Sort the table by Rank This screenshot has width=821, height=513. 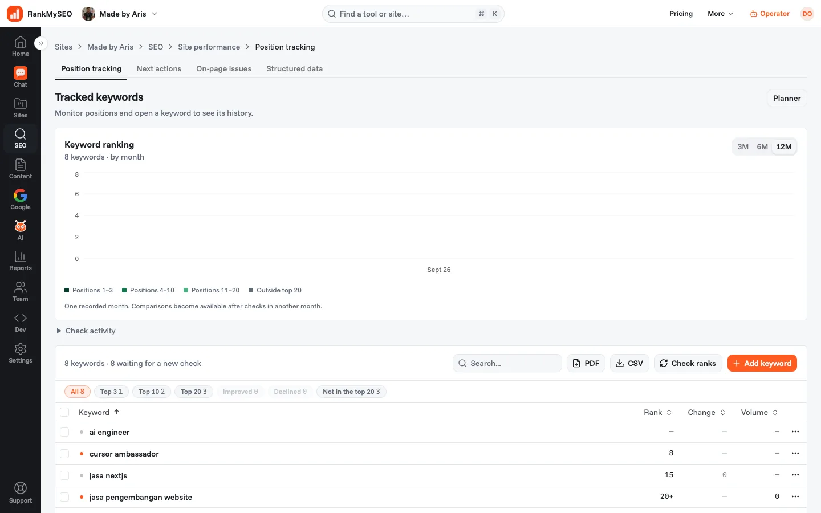pos(658,412)
